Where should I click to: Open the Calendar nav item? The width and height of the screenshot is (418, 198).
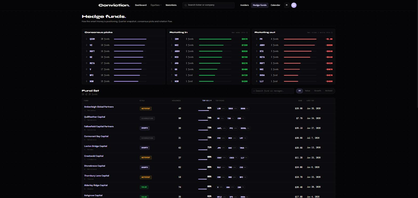click(275, 5)
